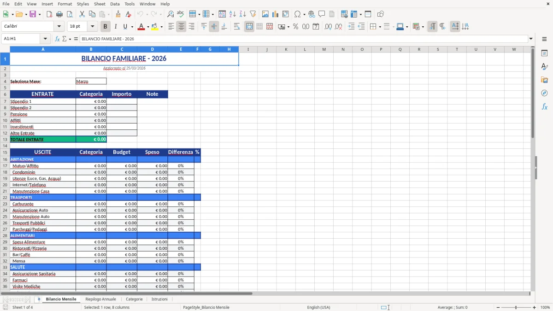Open sidebar Styles panel

click(x=544, y=66)
